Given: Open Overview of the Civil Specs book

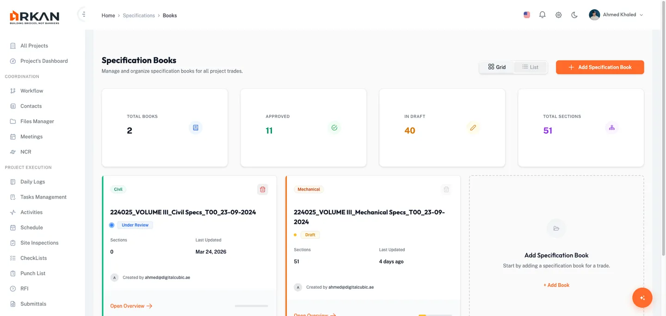Looking at the screenshot, I should (131, 306).
